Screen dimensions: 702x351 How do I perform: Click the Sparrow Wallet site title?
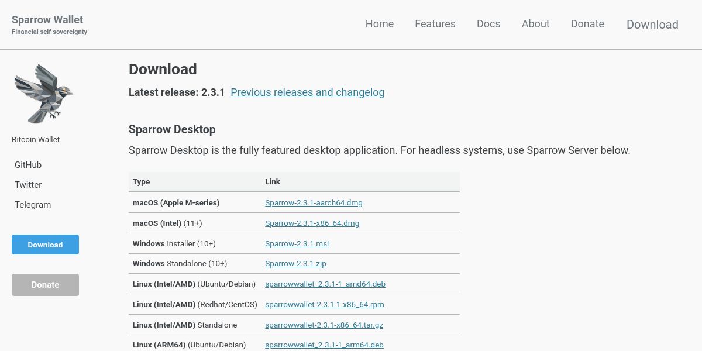pos(47,19)
